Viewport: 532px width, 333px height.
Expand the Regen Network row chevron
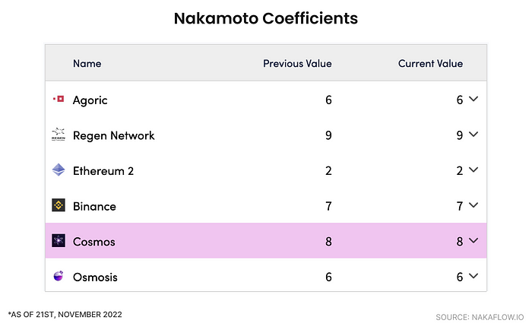473,134
